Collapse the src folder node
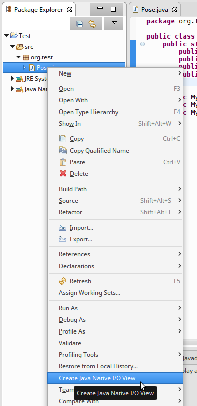 (13, 47)
